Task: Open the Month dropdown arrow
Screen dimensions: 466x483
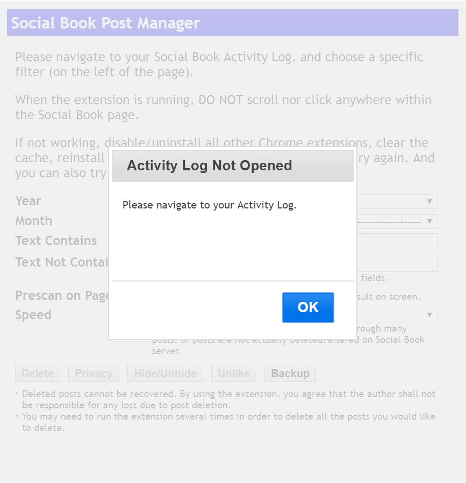Action: coord(429,221)
